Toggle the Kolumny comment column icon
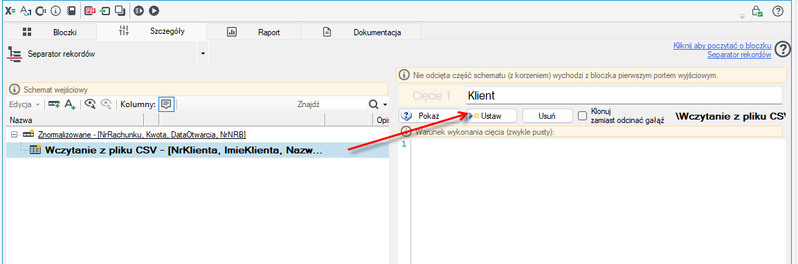The height and width of the screenshot is (264, 798). click(x=166, y=104)
